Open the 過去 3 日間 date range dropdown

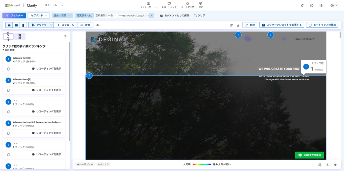click(x=62, y=15)
